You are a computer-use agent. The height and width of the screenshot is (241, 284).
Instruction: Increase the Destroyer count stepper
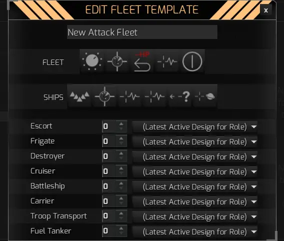click(x=121, y=154)
